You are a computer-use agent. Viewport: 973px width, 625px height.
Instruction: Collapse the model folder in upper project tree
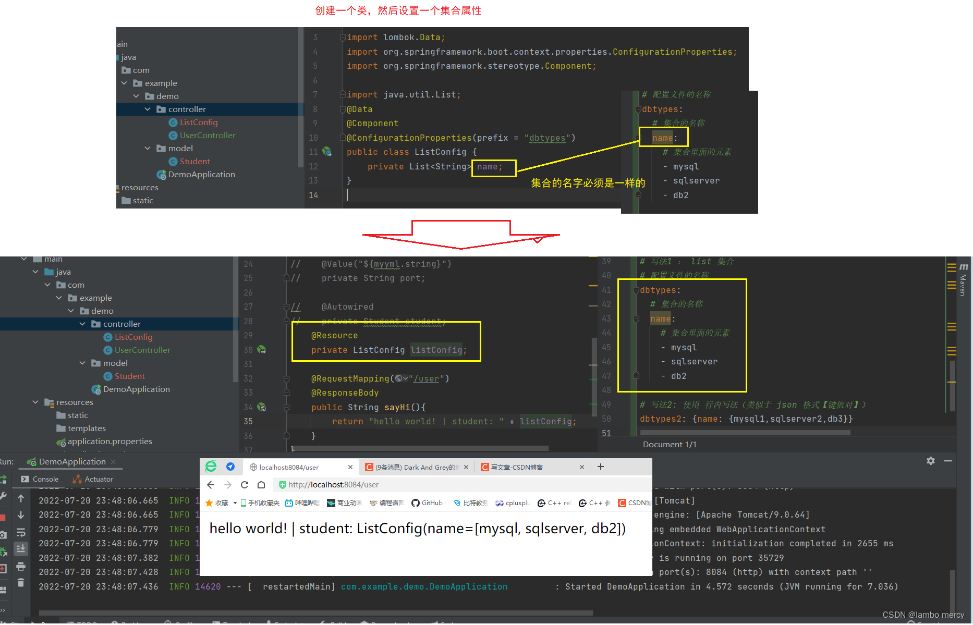tap(148, 149)
